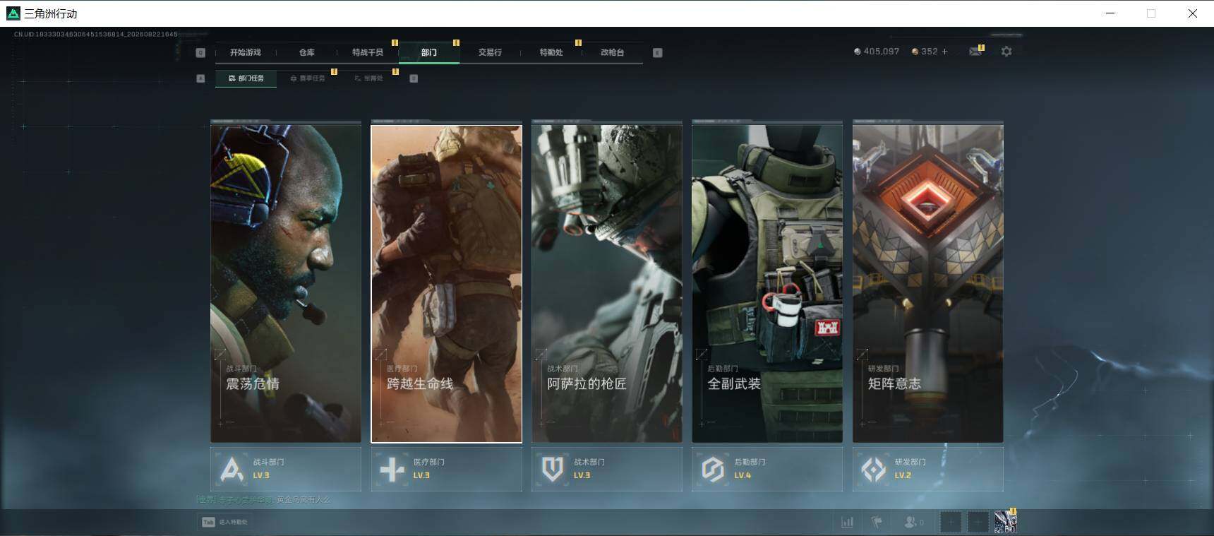Screen dimensions: 1214x536
Task: Click the D key next sub-tab icon
Action: [x=414, y=78]
